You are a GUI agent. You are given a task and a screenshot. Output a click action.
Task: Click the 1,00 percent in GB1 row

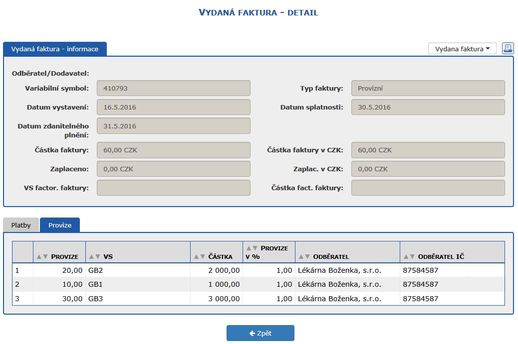click(284, 284)
